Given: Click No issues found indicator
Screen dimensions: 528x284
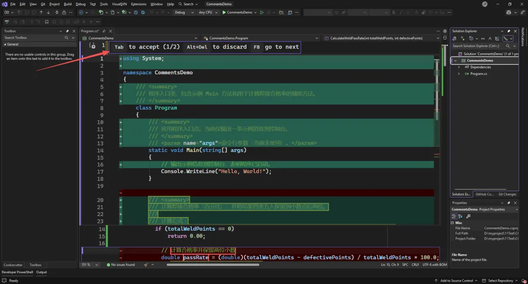Looking at the screenshot, I should pyautogui.click(x=121, y=265).
